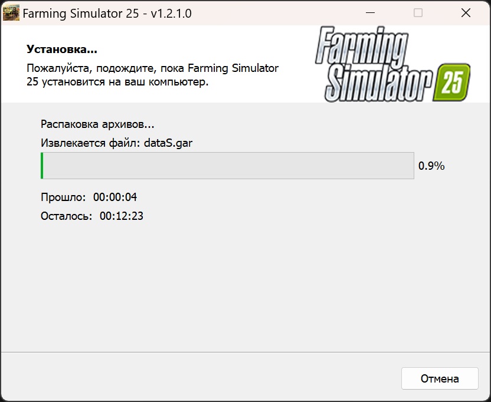Viewport: 491px width, 402px height.
Task: Click the dataS.gar file name
Action: (x=168, y=143)
